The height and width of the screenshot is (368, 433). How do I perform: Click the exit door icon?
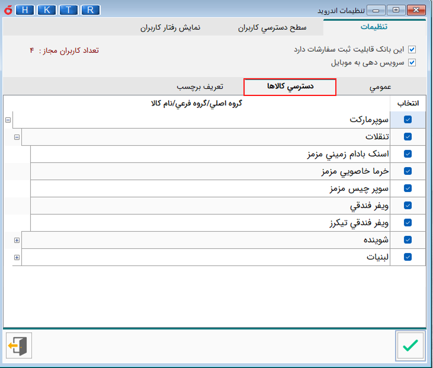(x=19, y=345)
